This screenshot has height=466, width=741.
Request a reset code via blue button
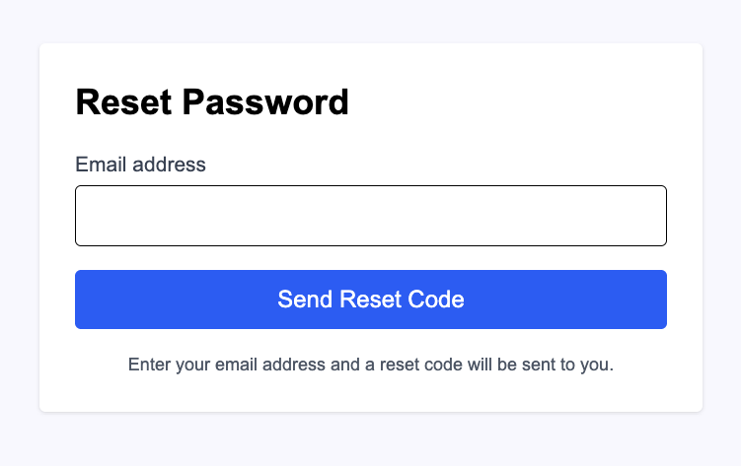click(x=370, y=300)
